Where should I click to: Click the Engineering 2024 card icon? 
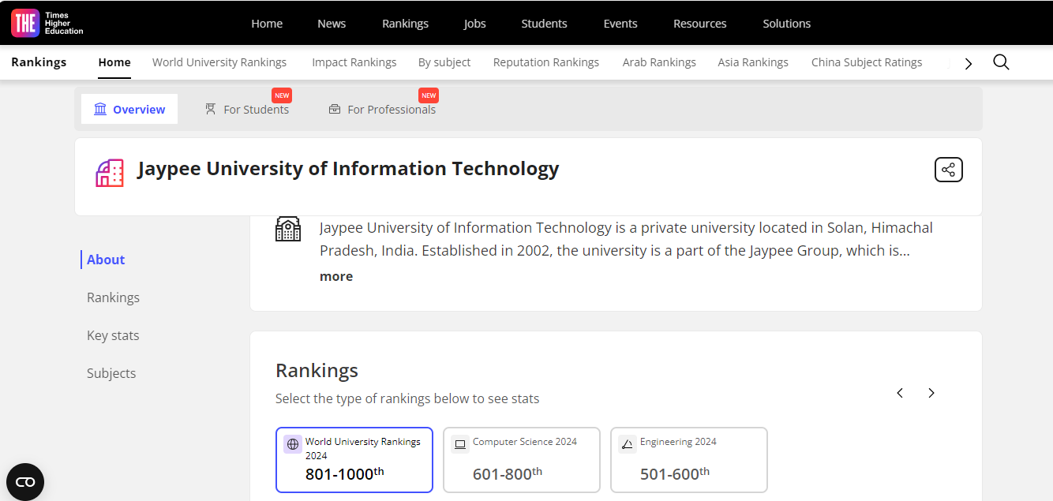628,444
